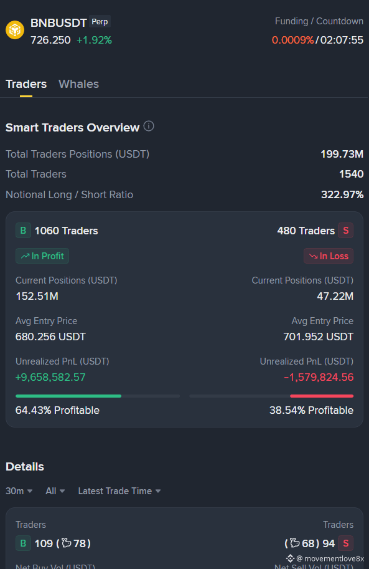The image size is (369, 569).
Task: Click the BNB coin logo icon
Action: [x=15, y=30]
